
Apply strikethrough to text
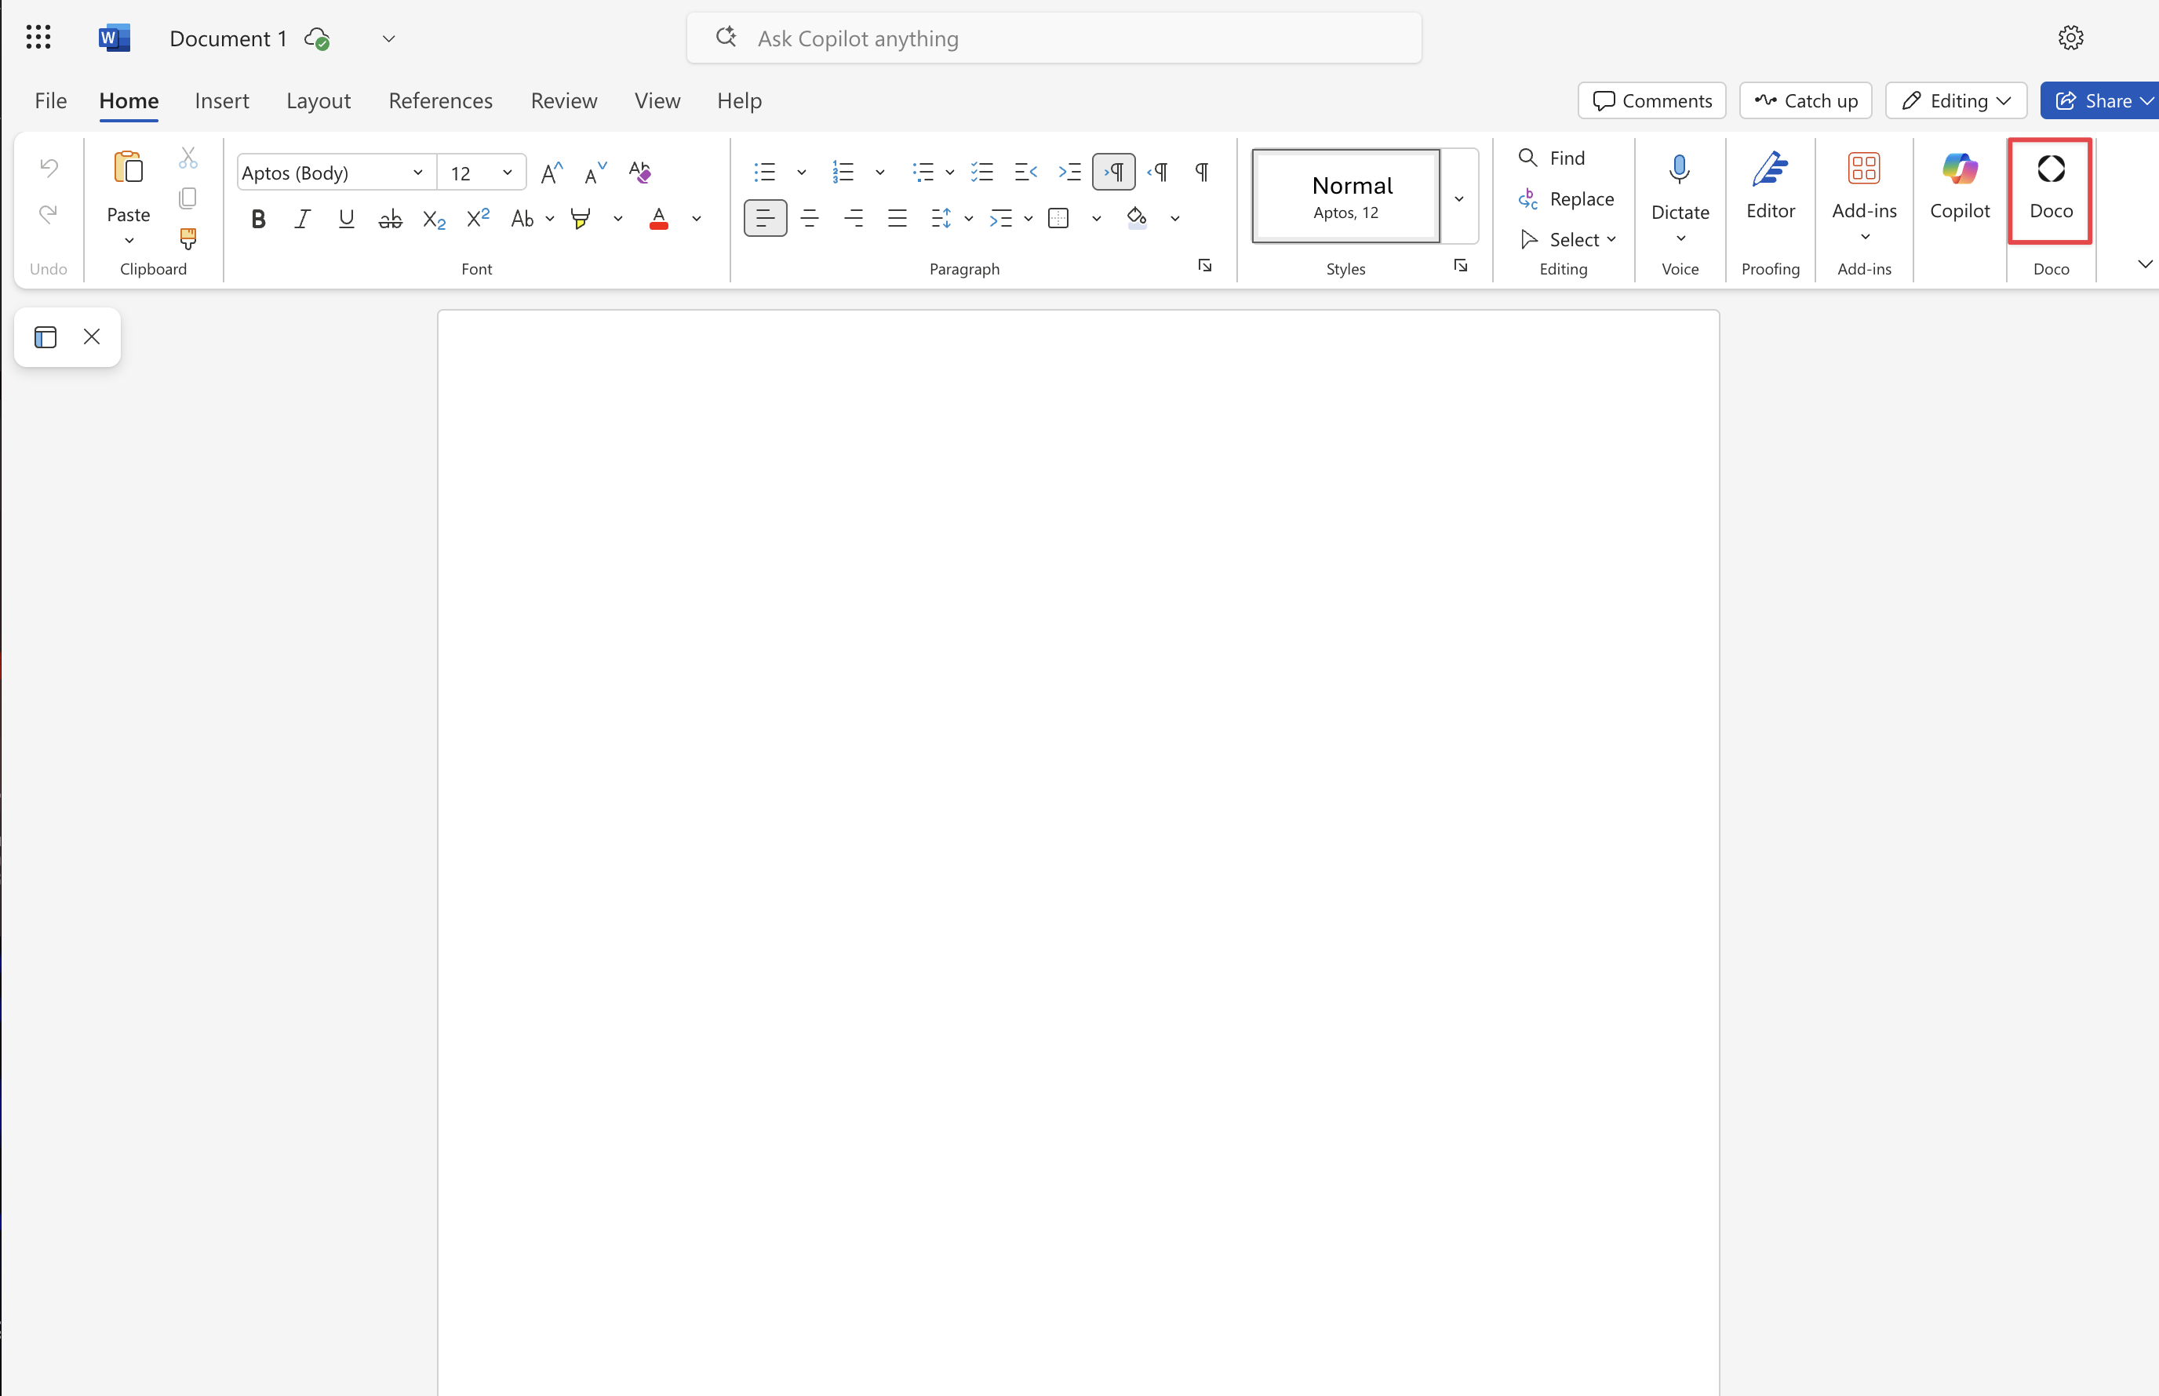tap(390, 217)
